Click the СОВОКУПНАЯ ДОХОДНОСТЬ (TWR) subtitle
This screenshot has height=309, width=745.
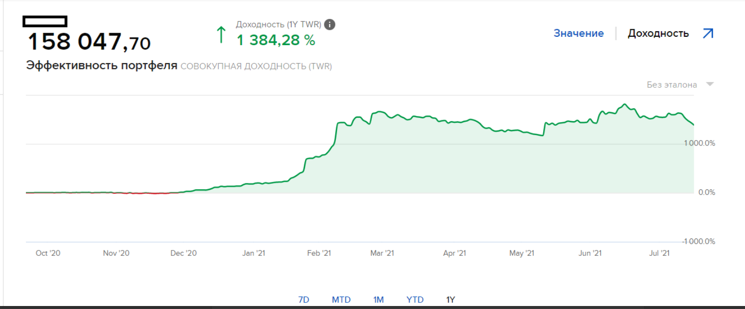pos(256,66)
